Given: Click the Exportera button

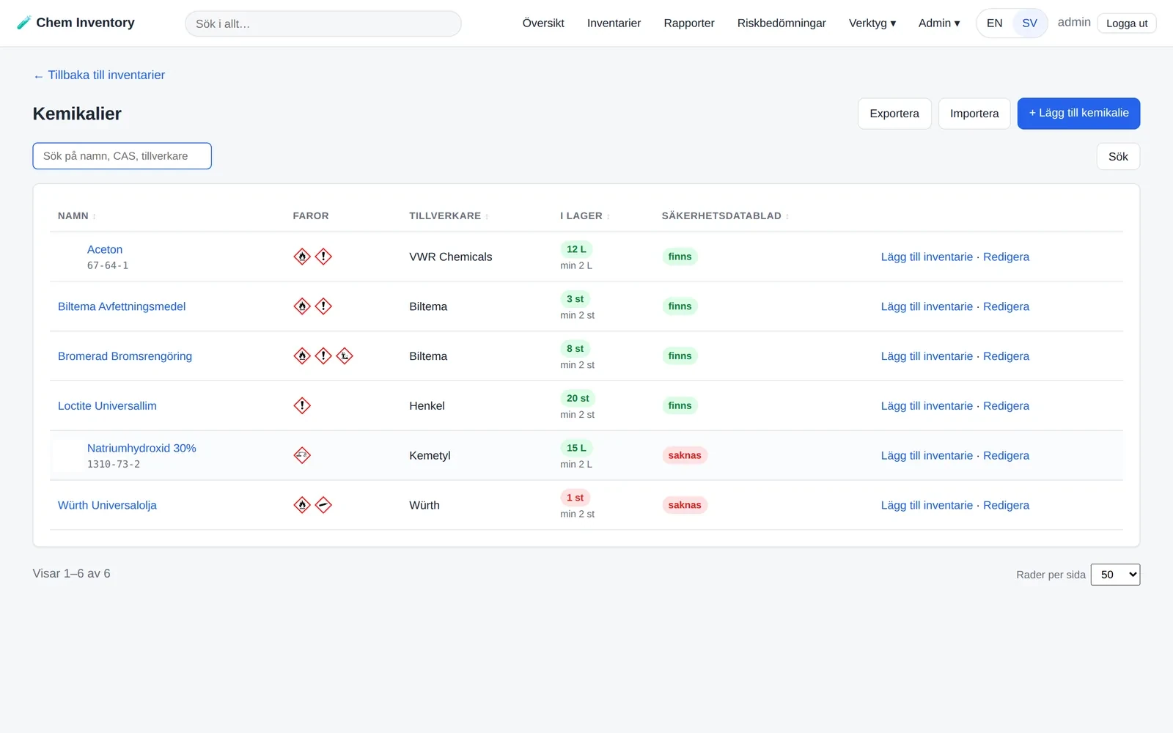Looking at the screenshot, I should point(894,114).
